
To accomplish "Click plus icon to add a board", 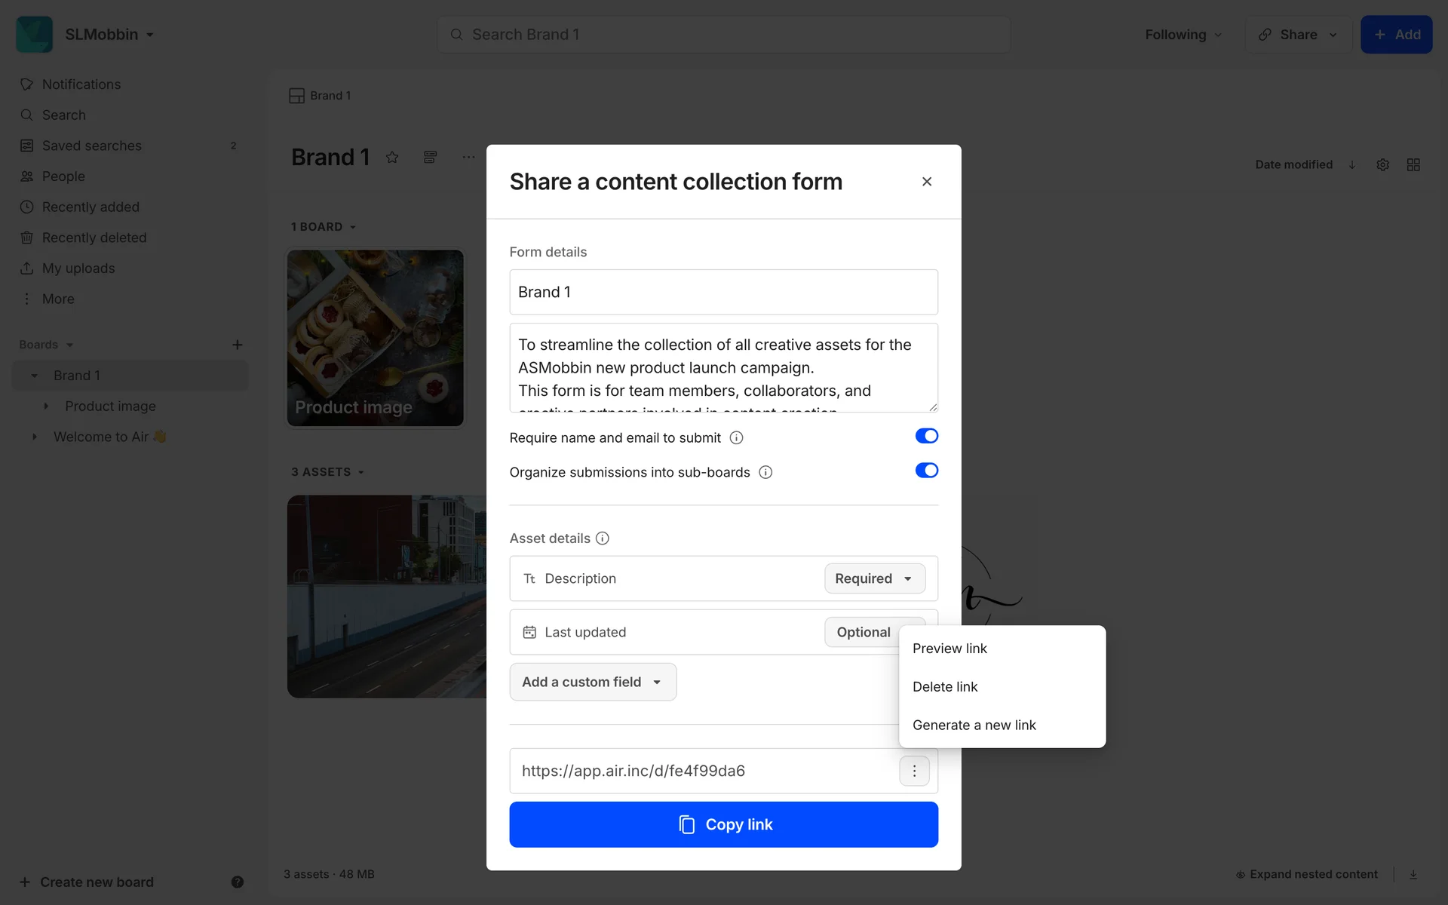I will (x=238, y=345).
